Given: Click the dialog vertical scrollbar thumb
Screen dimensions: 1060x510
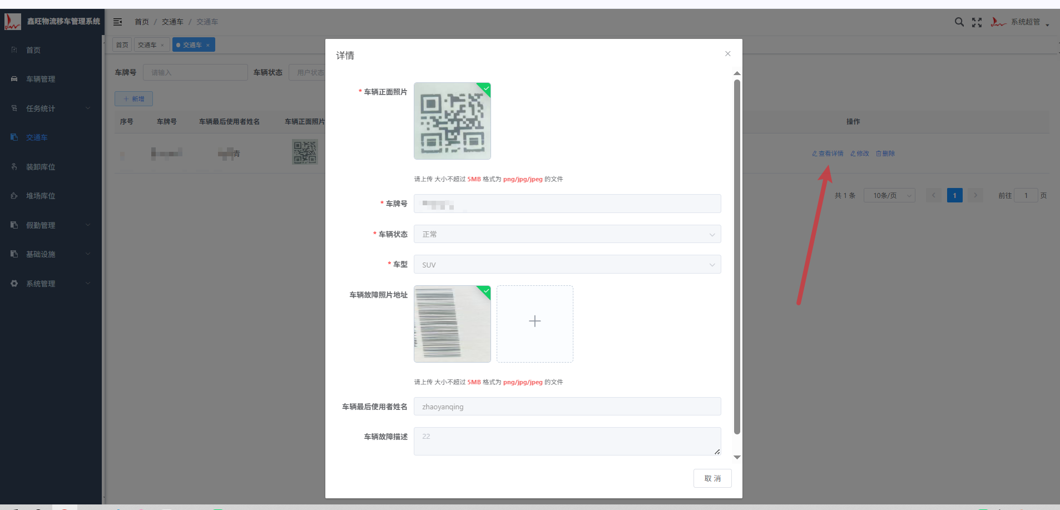Looking at the screenshot, I should (x=737, y=257).
